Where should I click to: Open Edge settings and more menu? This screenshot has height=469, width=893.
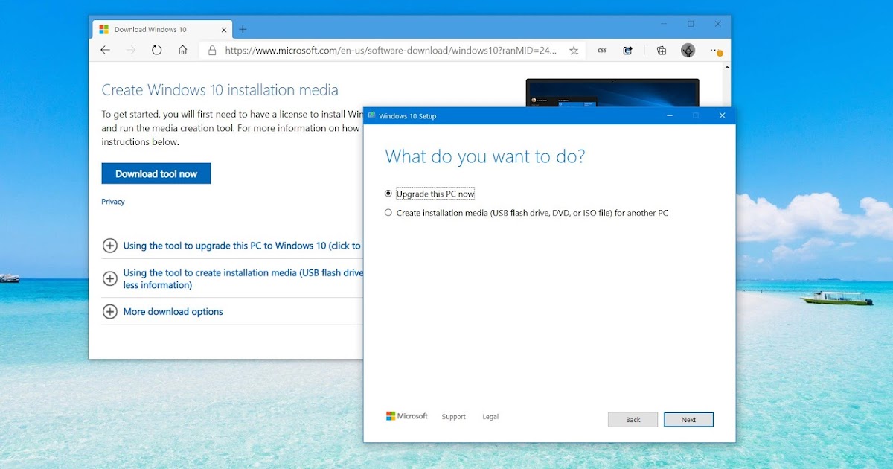(715, 51)
